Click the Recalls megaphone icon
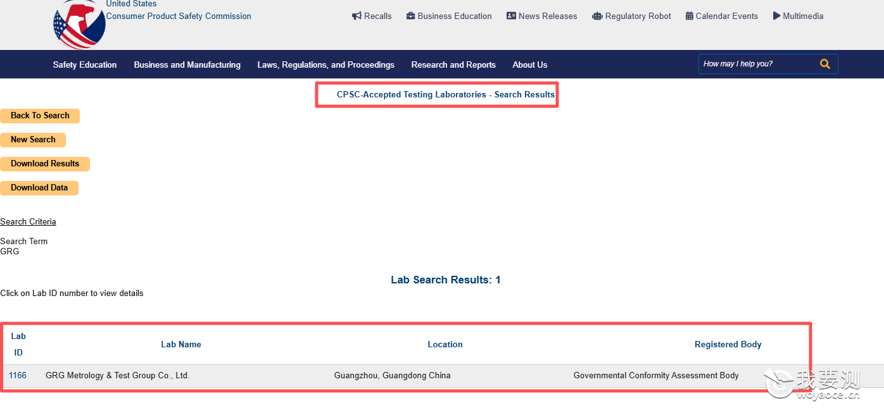Screen dimensions: 884x408 [x=357, y=16]
